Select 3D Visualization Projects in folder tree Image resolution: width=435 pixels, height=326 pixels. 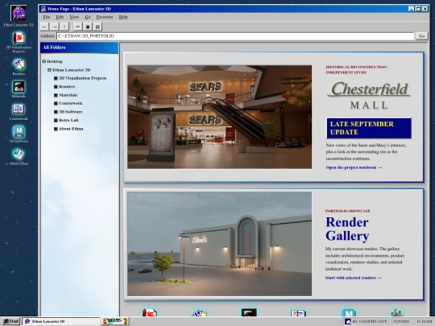81,78
